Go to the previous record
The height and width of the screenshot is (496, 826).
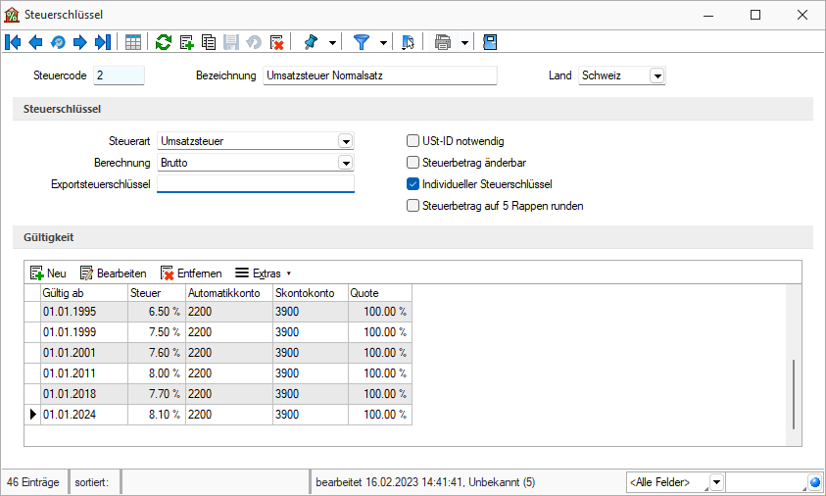(x=35, y=42)
